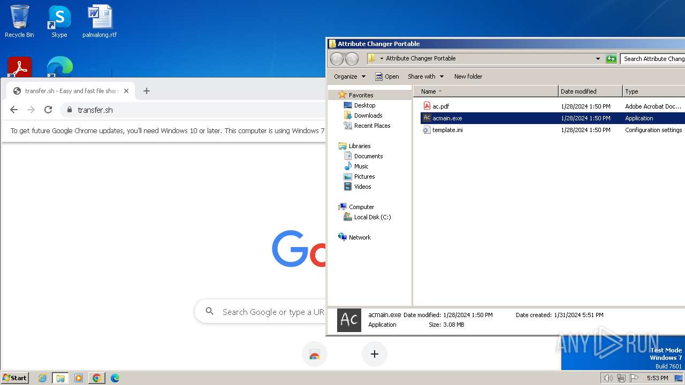This screenshot has width=685, height=385.
Task: Select Computer in navigation pane
Action: pyautogui.click(x=361, y=207)
